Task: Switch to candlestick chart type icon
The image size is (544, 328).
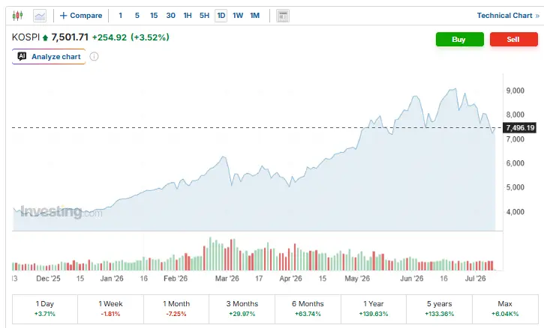Action: coord(17,16)
